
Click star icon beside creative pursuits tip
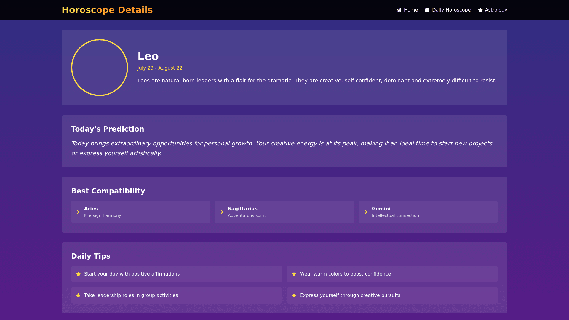(294, 295)
